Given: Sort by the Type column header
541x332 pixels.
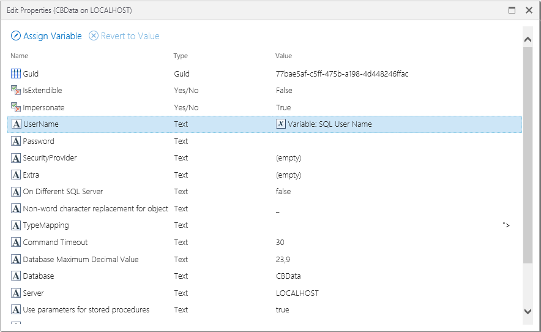Looking at the screenshot, I should tap(181, 56).
